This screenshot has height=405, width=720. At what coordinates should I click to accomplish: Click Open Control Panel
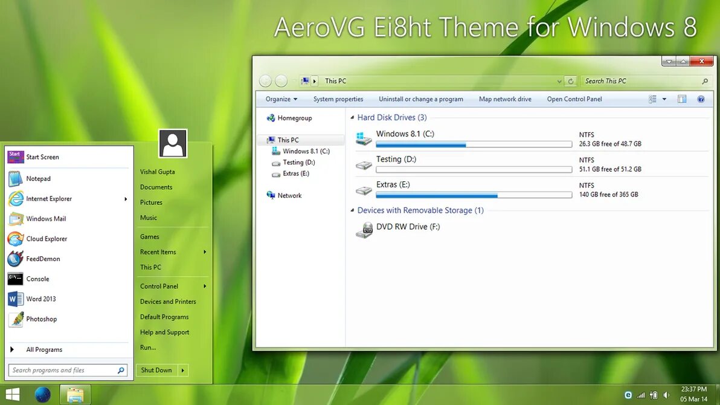(x=574, y=99)
